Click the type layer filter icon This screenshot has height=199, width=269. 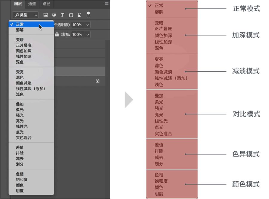tap(62, 15)
